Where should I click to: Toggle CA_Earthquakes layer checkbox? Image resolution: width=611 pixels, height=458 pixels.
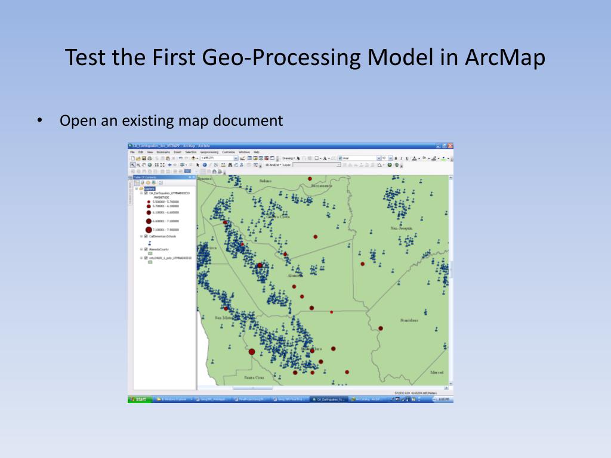(x=146, y=193)
